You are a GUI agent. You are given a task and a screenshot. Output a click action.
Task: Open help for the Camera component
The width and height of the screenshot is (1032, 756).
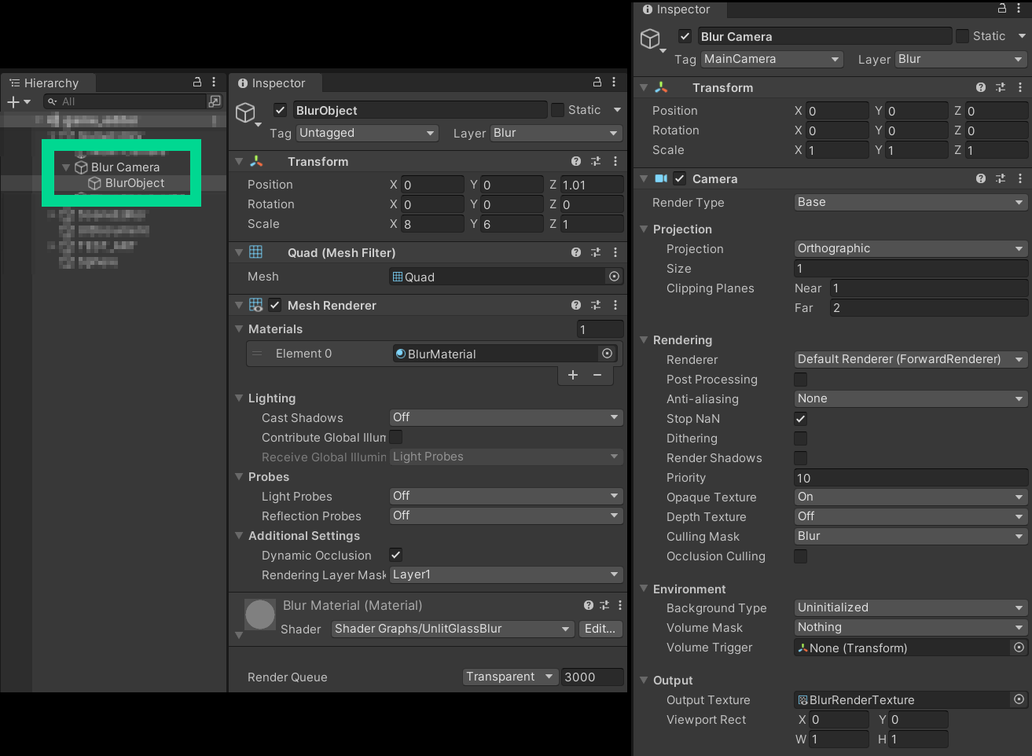tap(981, 178)
